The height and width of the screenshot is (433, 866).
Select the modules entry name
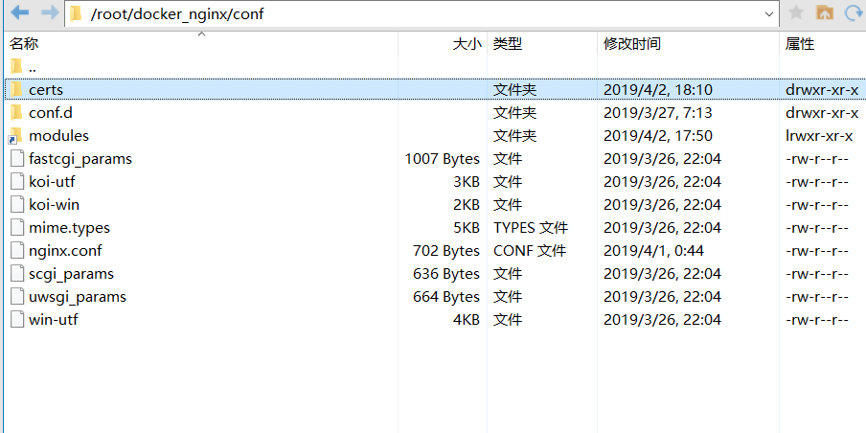58,136
